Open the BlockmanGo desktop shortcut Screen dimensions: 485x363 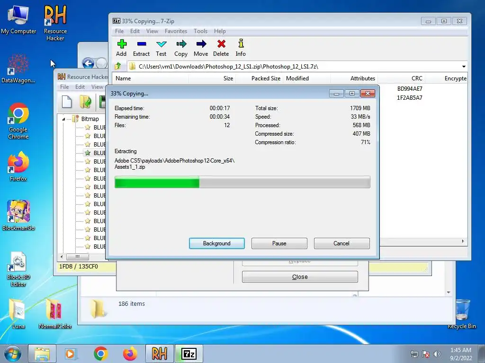pos(18,216)
